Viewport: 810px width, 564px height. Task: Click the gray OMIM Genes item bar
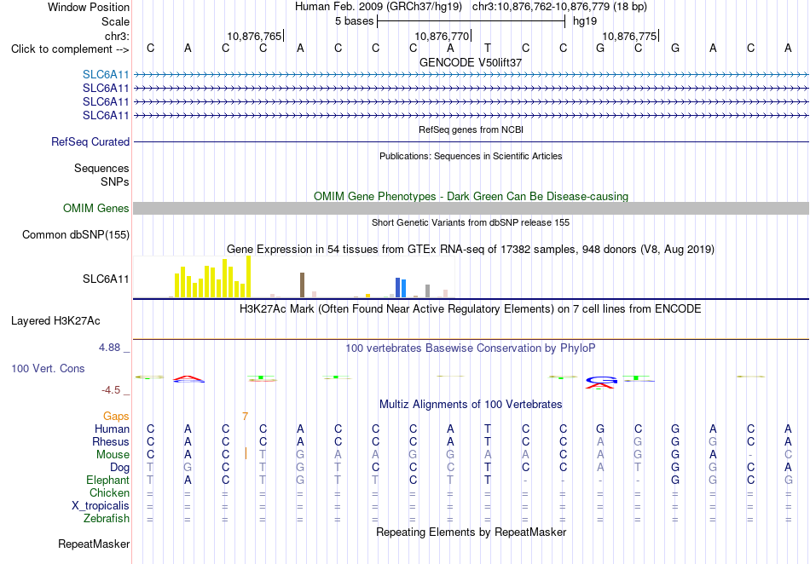471,208
